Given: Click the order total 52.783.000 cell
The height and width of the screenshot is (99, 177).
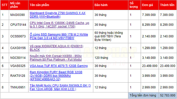Looking at the screenshot, I should pos(168,95).
